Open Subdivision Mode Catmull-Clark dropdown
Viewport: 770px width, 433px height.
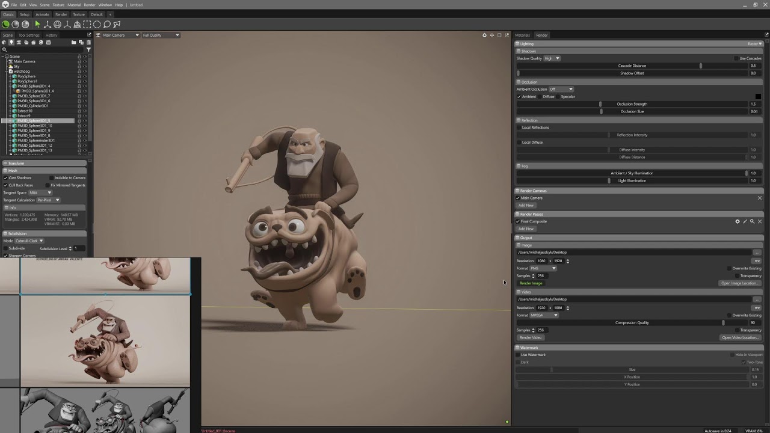coord(29,241)
